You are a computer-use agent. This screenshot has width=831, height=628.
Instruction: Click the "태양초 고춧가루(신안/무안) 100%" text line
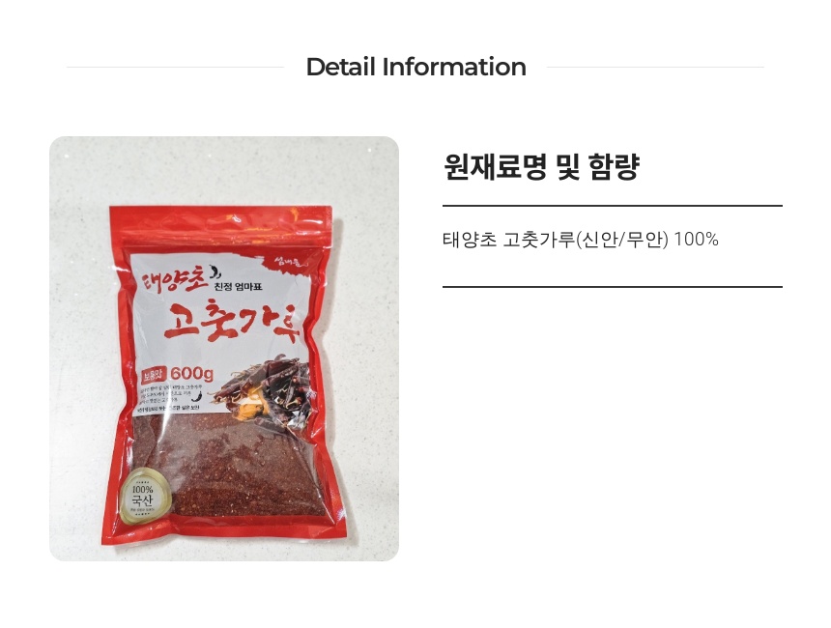[x=581, y=240]
